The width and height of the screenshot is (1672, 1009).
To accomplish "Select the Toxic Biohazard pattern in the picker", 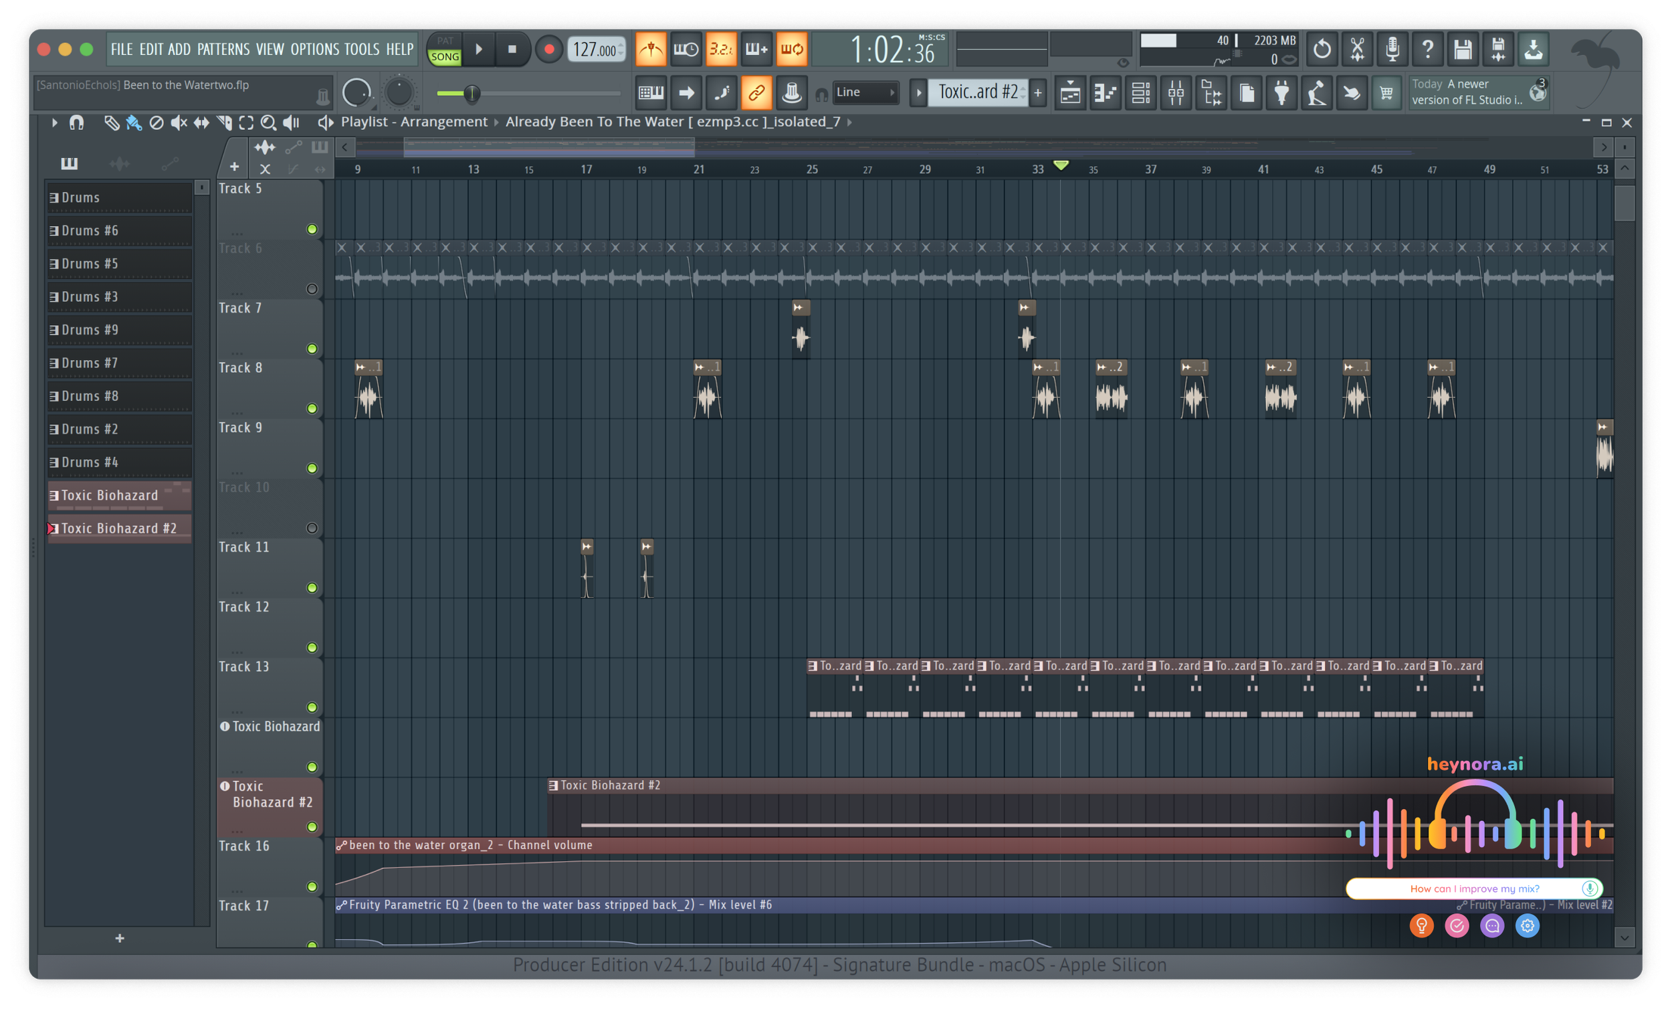I will [x=110, y=495].
